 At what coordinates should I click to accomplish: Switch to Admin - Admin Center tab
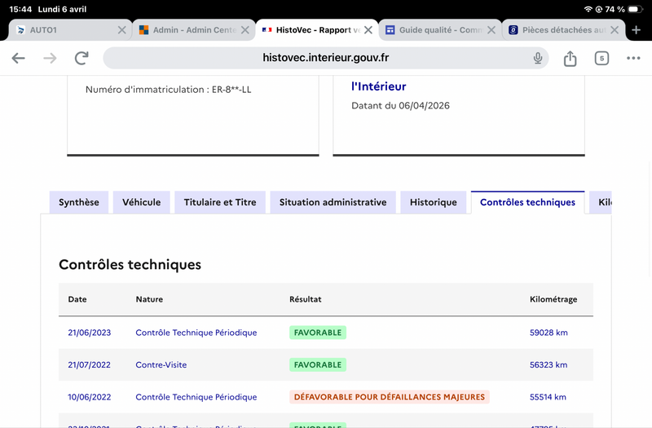click(187, 30)
